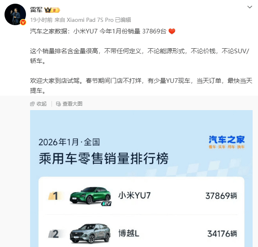This screenshot has height=247, width=258.
Task: Click the 乘用车零售销量排行榜 title
Action: tap(104, 158)
